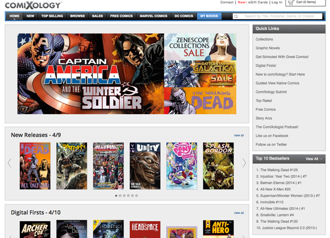This screenshot has height=238, width=330.
Task: Open the Top Selling tab
Action: point(52,16)
